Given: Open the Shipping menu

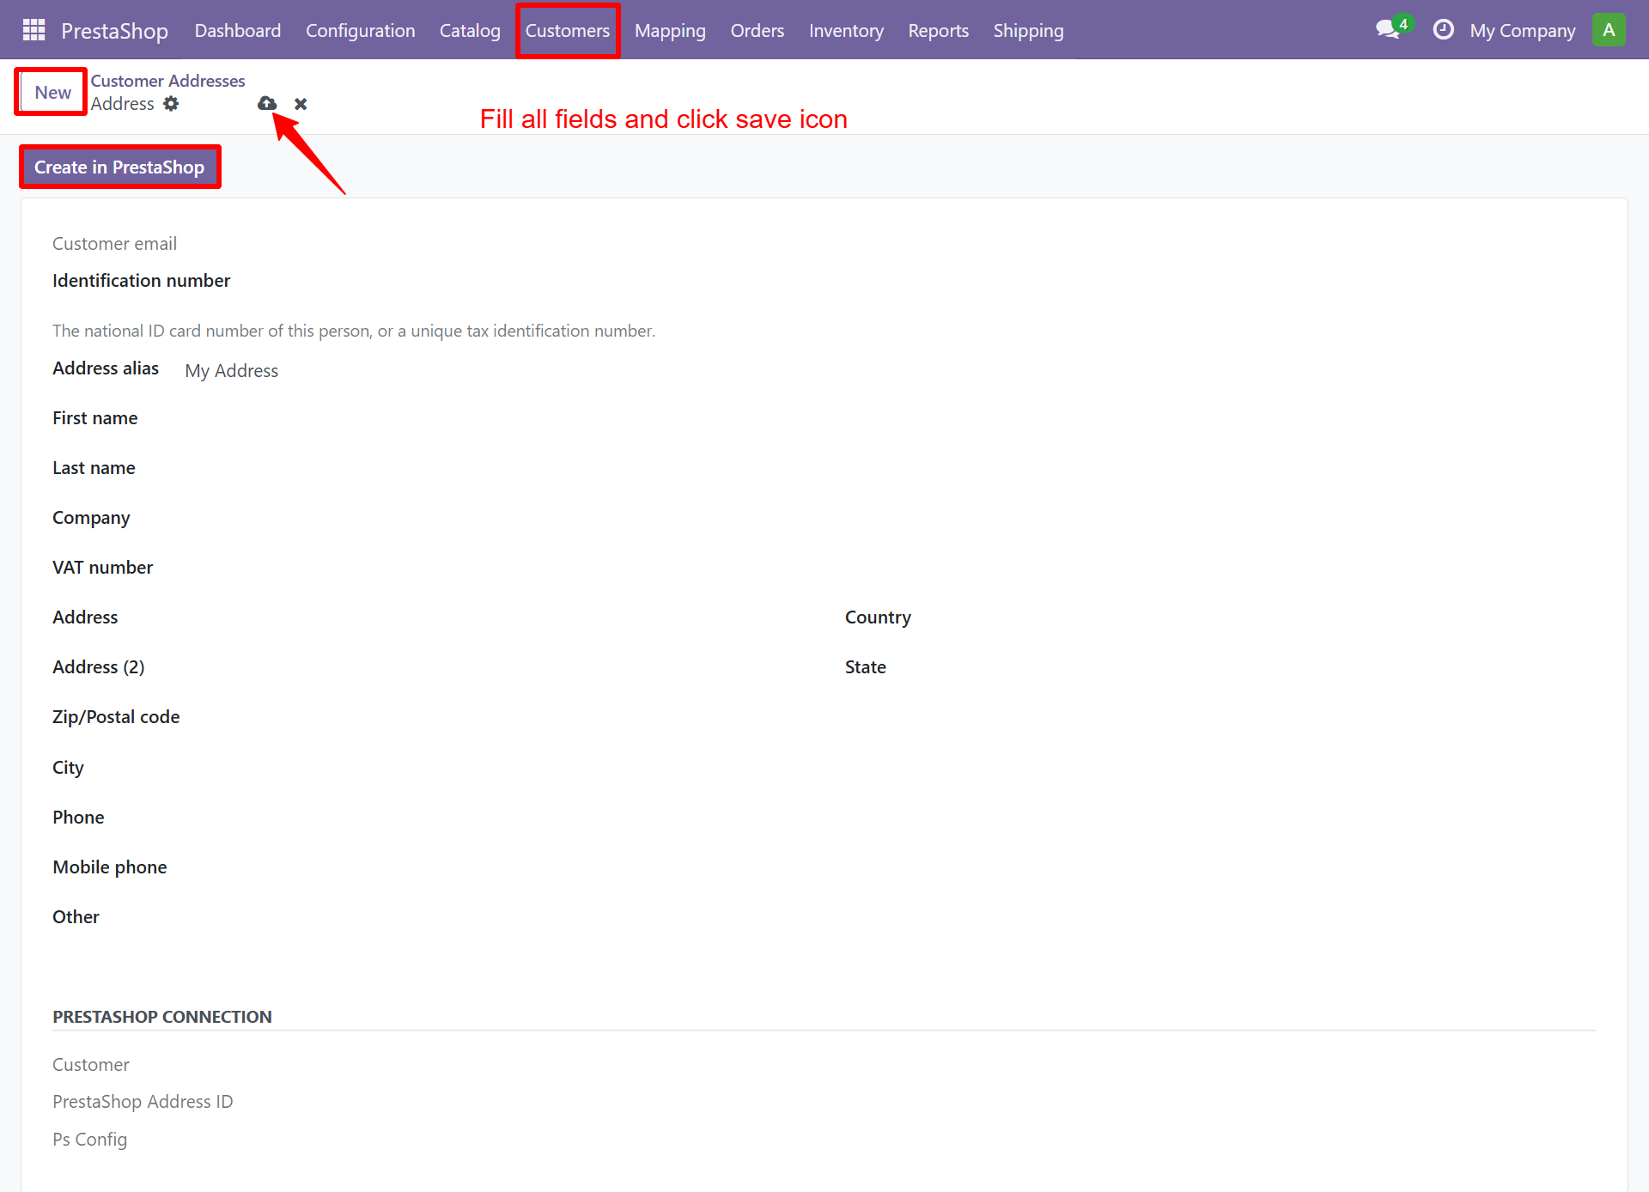Looking at the screenshot, I should 1028,31.
